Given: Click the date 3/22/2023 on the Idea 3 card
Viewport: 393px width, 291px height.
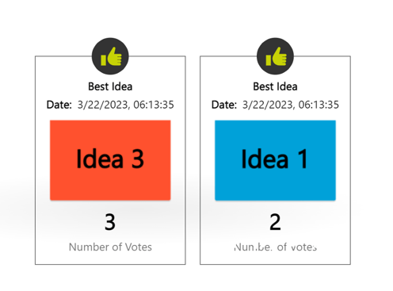Looking at the screenshot, I should click(103, 105).
